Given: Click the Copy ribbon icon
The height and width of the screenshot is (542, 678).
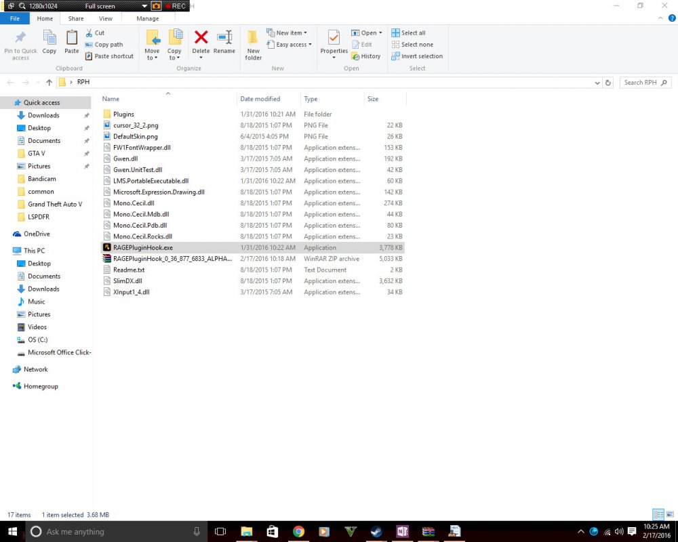Looking at the screenshot, I should 49,38.
